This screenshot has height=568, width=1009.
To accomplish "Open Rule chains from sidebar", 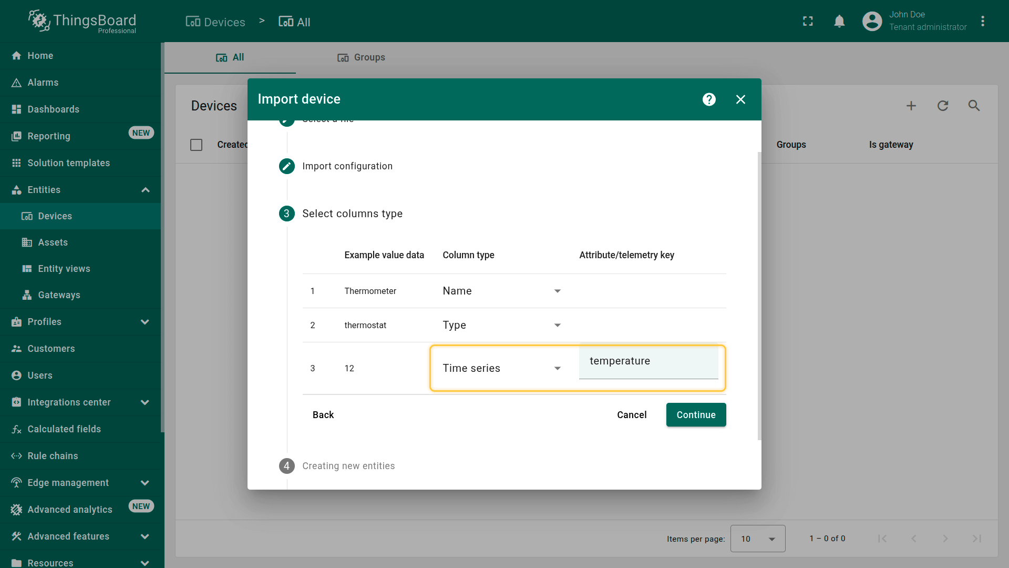I will [x=53, y=456].
